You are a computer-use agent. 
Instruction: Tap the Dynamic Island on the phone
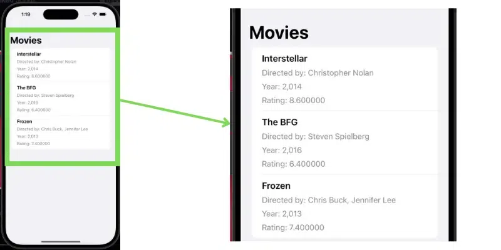pos(61,14)
